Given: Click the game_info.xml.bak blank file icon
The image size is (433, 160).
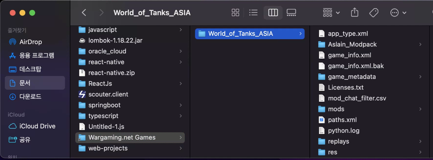Looking at the screenshot, I should coord(322,66).
